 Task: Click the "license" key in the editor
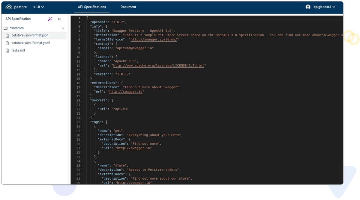pos(103,57)
